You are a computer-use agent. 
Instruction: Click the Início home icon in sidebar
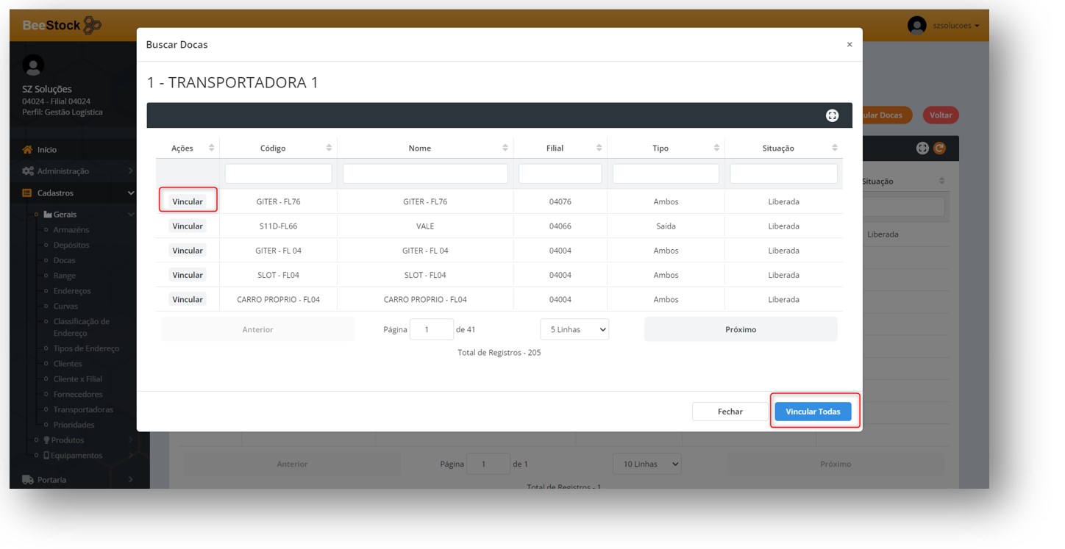point(28,150)
